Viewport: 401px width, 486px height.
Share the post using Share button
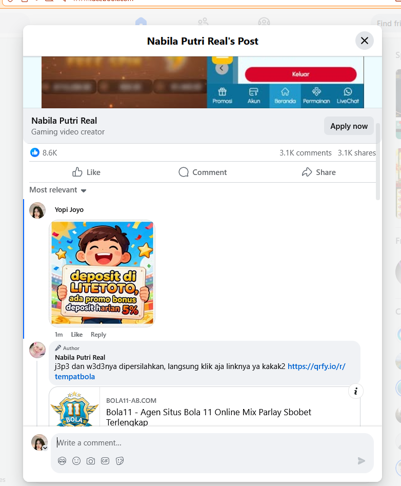click(318, 172)
